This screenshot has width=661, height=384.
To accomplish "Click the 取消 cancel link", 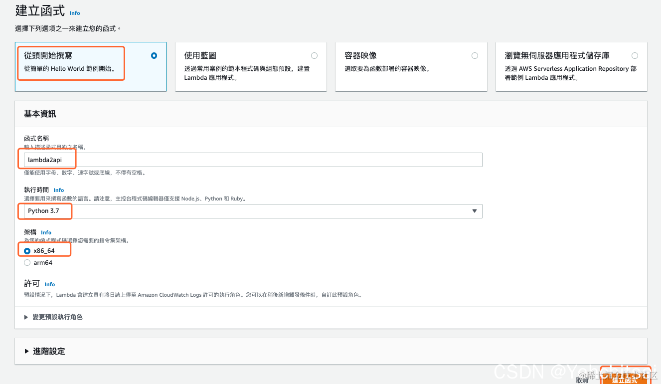I will [582, 379].
